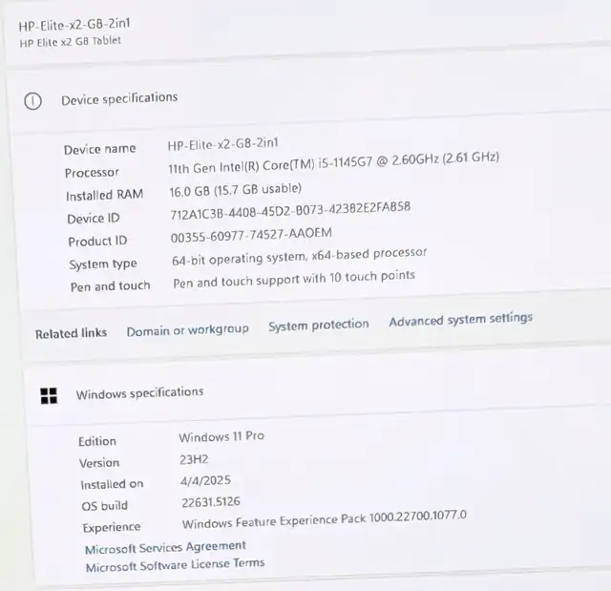Click the Experience label

point(112,527)
